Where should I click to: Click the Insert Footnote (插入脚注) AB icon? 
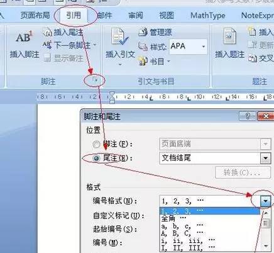(25, 37)
